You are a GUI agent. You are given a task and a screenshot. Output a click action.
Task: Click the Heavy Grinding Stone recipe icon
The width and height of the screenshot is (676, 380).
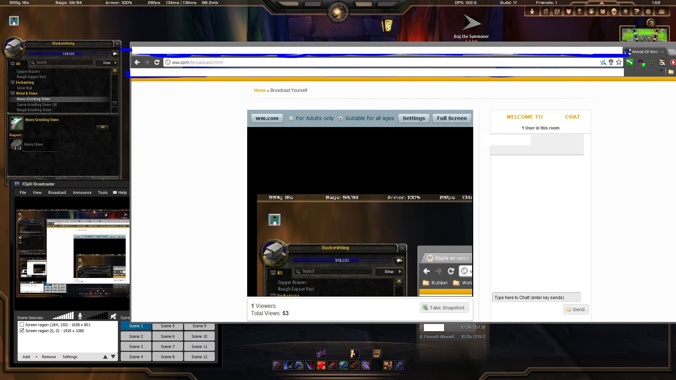[x=16, y=123]
